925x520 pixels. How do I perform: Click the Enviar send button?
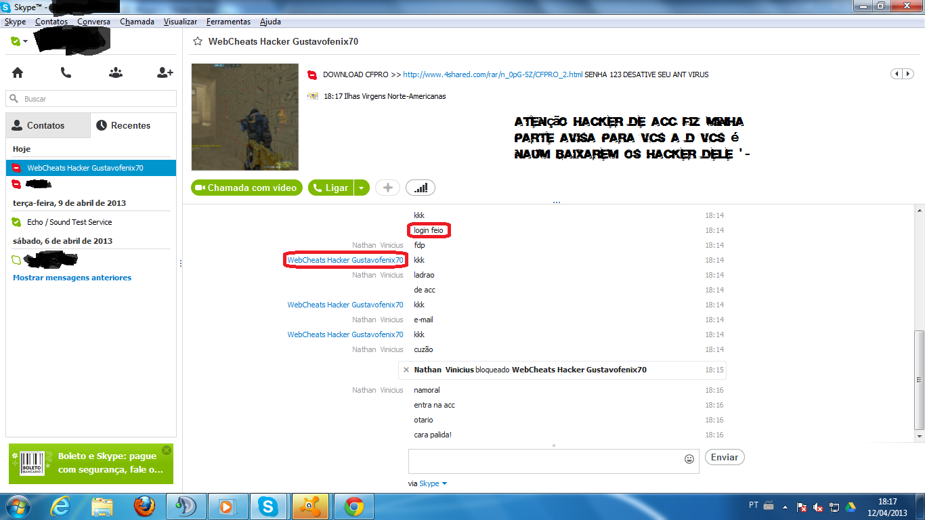coord(725,457)
